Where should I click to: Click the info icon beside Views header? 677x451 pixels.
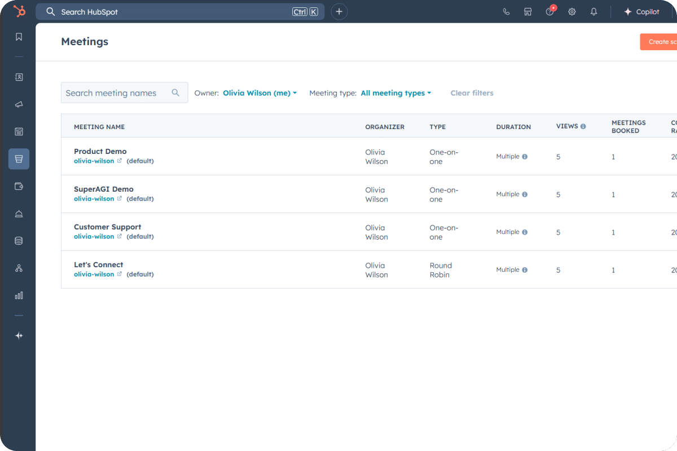[x=583, y=126]
